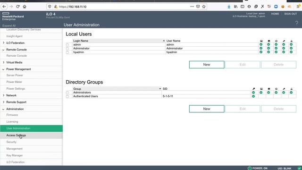
Task: Click Local Users Remote Console privilege icon
Action: [x=261, y=41]
